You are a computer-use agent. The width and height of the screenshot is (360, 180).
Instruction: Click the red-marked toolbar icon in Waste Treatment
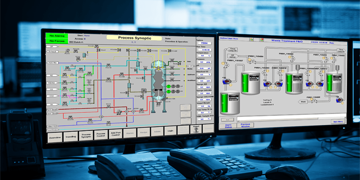point(261,40)
